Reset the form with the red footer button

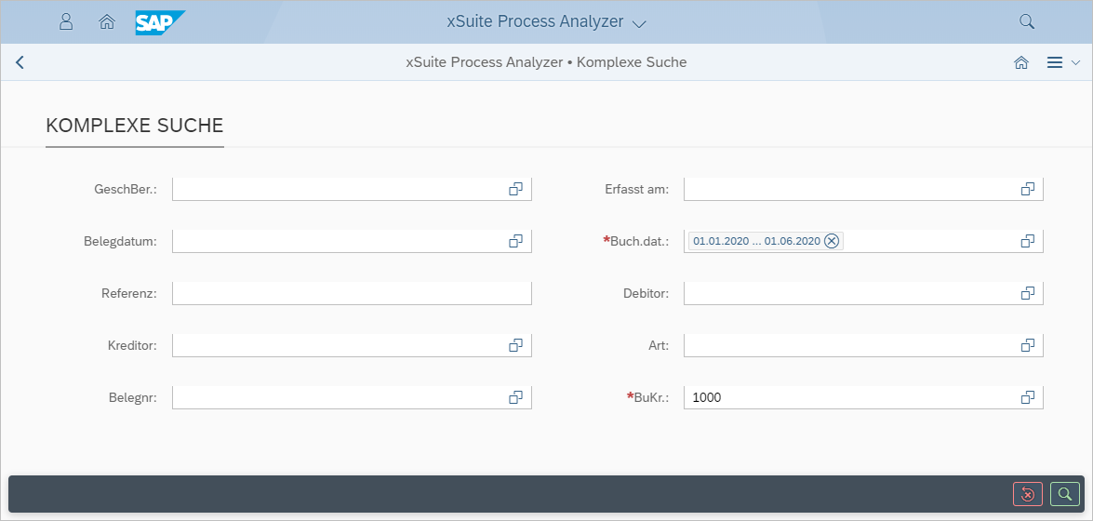[x=1028, y=494]
